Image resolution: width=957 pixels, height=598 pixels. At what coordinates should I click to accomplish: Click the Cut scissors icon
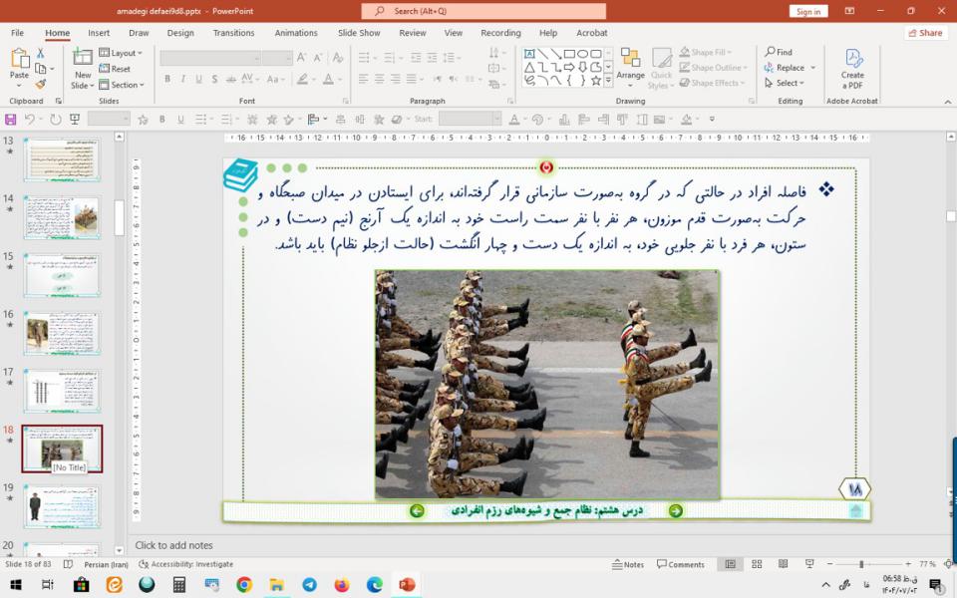coord(40,53)
